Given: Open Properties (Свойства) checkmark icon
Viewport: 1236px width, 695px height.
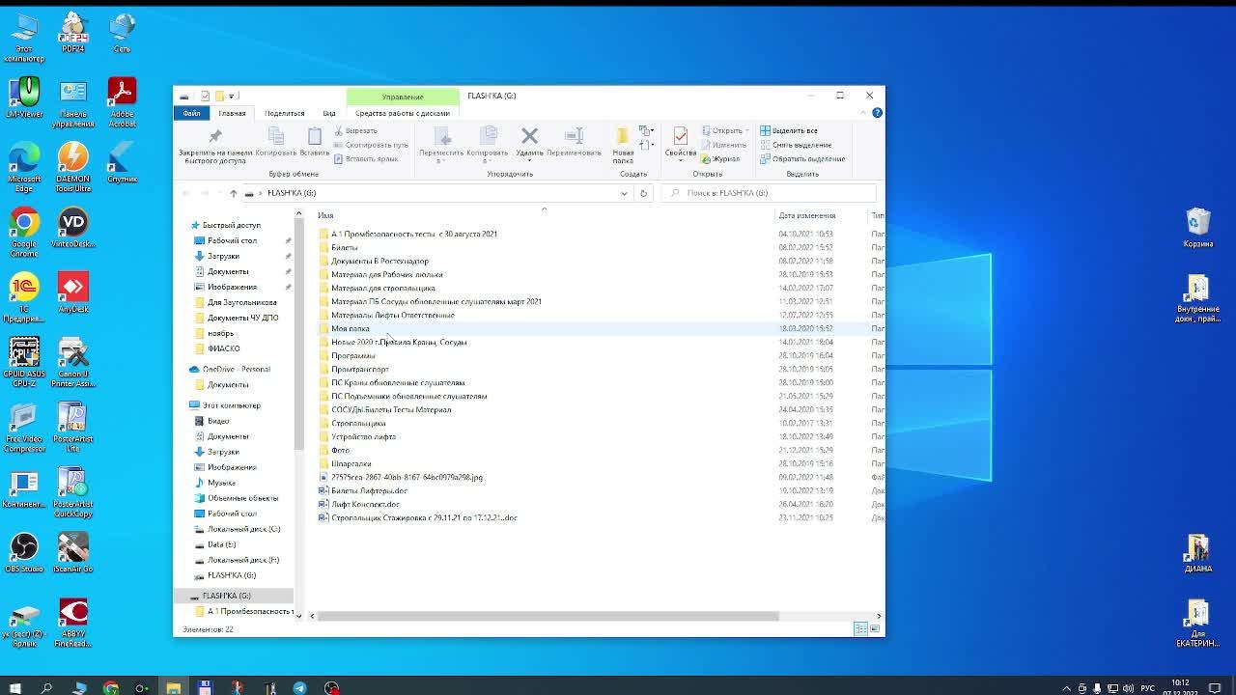Looking at the screenshot, I should tap(681, 136).
